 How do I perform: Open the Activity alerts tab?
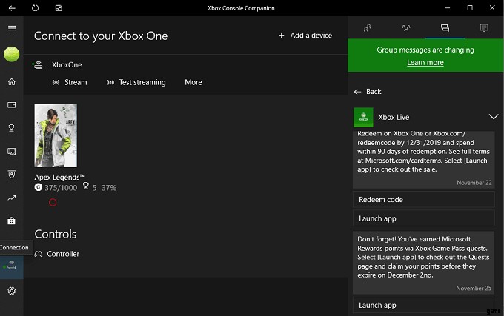click(x=484, y=28)
